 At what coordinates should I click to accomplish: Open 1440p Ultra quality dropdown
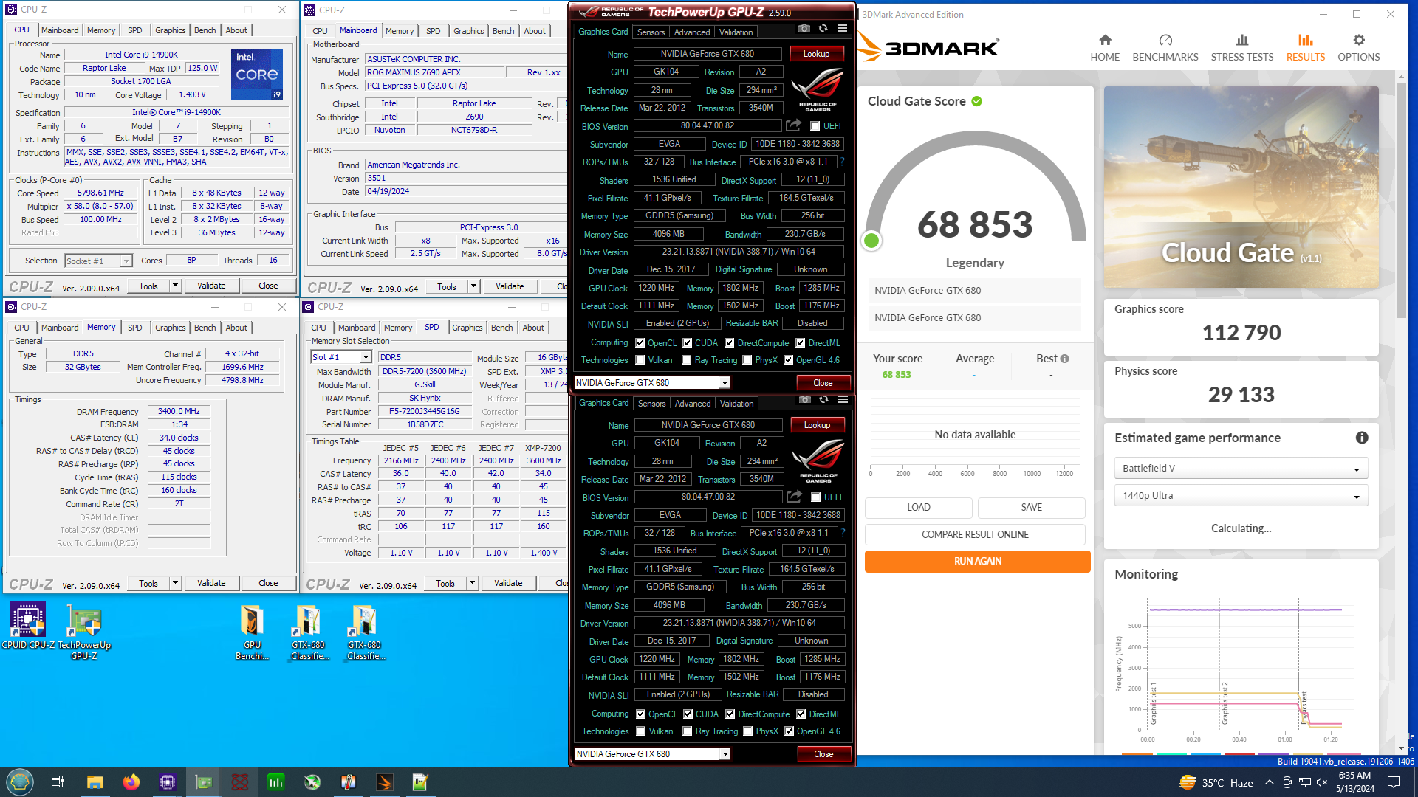(x=1241, y=496)
